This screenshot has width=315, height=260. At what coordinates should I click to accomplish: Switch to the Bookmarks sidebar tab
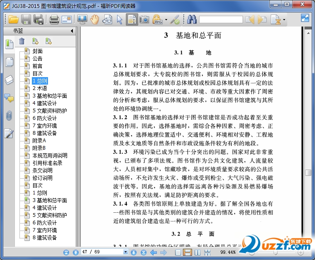(x=9, y=44)
